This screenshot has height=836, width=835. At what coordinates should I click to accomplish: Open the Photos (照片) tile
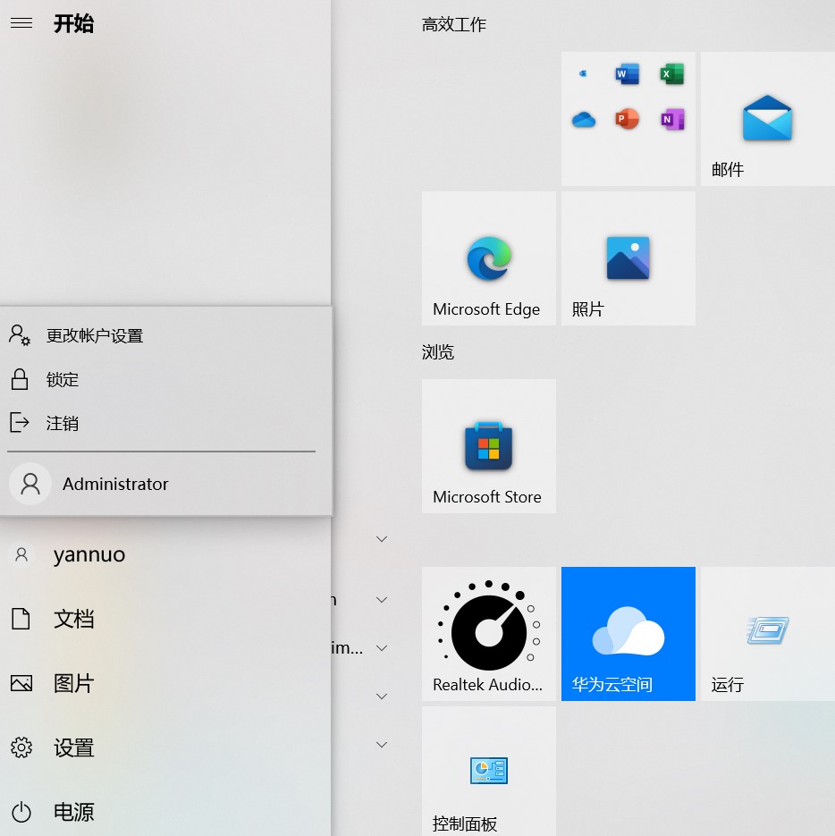(628, 258)
